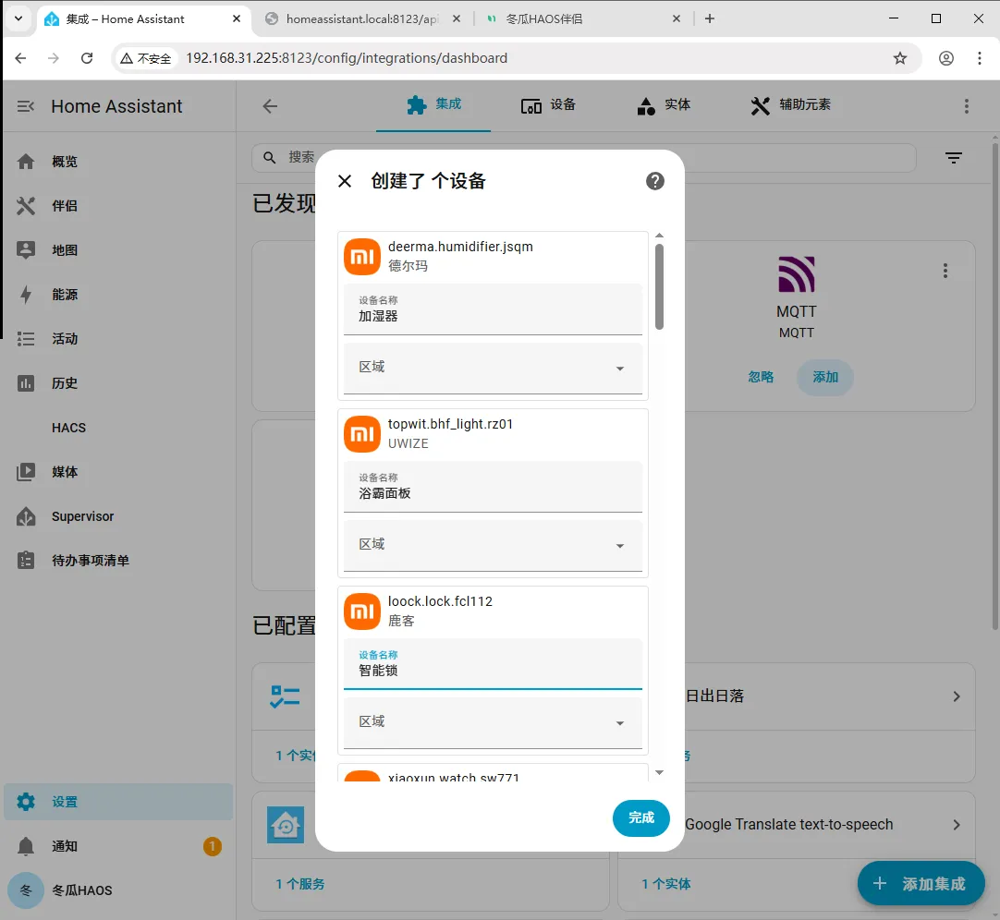The width and height of the screenshot is (1000, 920).
Task: Open 地图 in the sidebar
Action: (118, 250)
